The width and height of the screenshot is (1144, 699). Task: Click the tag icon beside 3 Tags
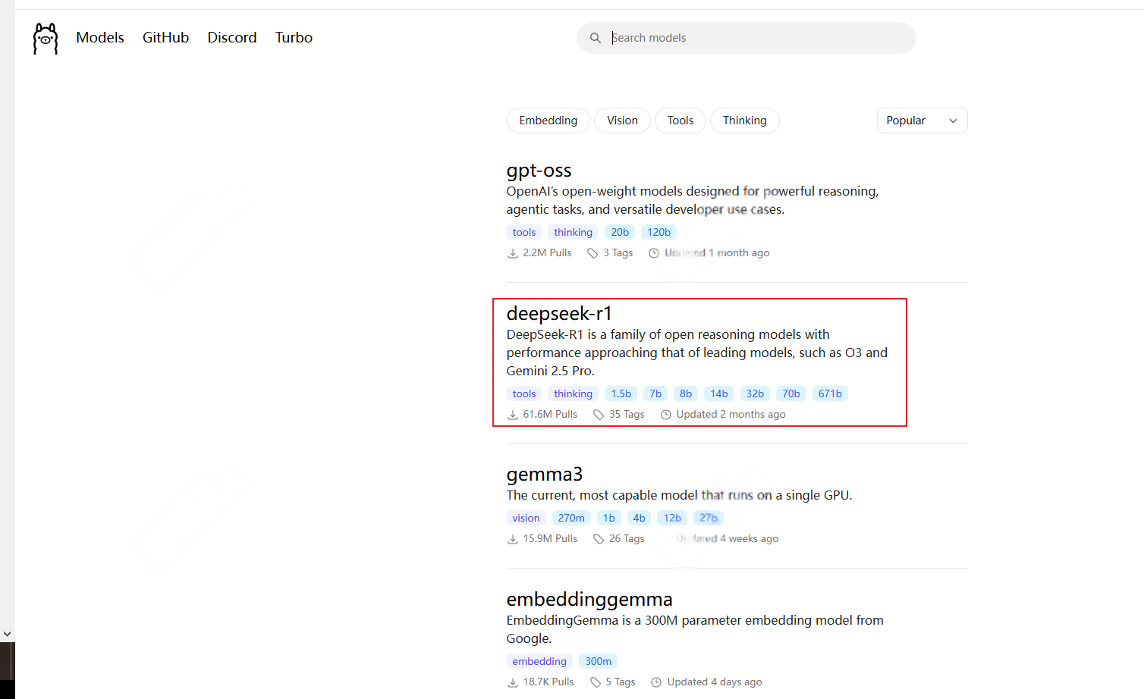(x=592, y=253)
